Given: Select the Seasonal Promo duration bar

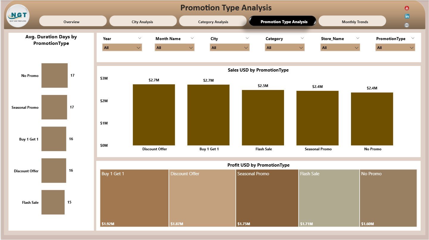Looking at the screenshot, I should pos(54,107).
